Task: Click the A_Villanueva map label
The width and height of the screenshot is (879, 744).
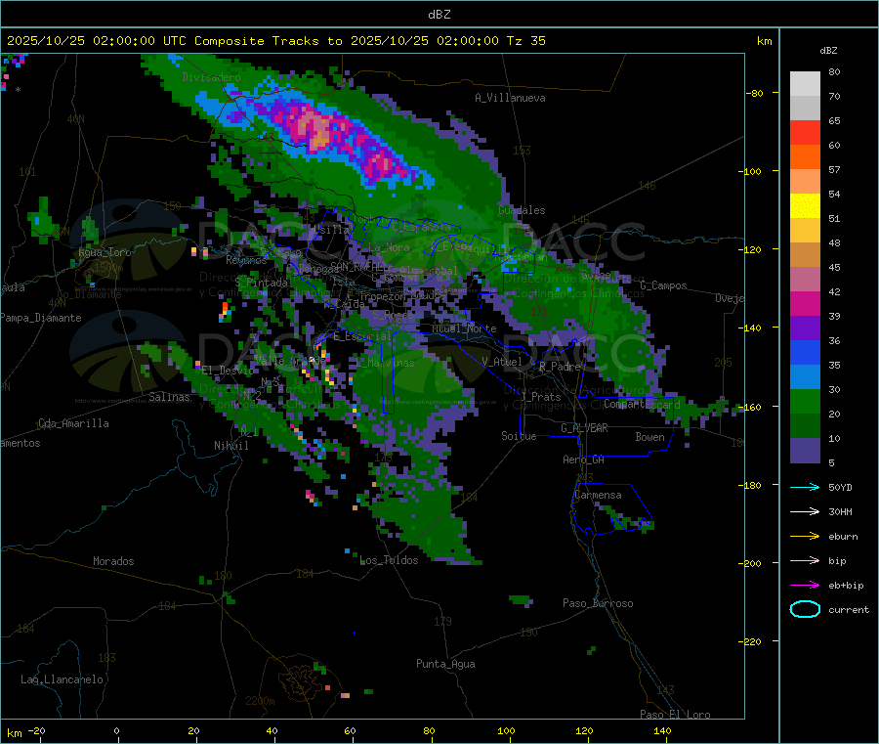Action: coord(510,98)
